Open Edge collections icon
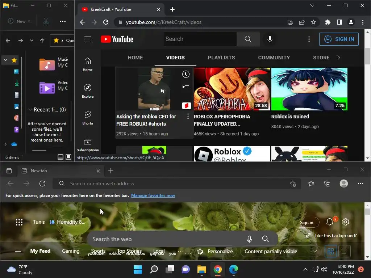Image resolution: width=371 pixels, height=278 pixels. click(327, 184)
